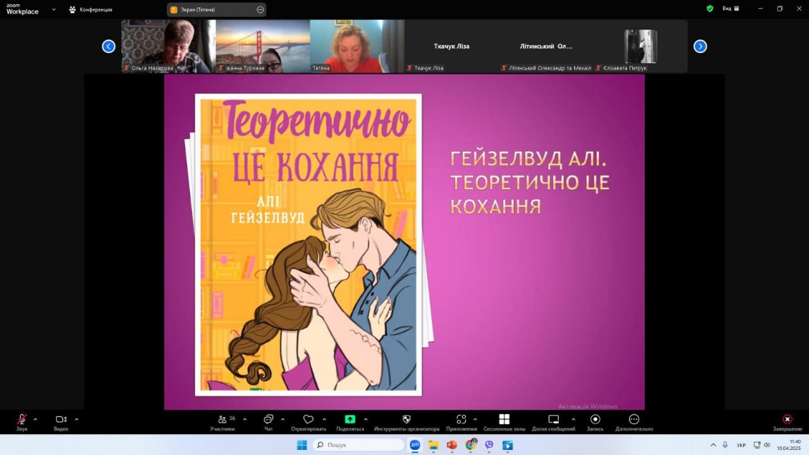This screenshot has height=455, width=809.
Task: Open Отреагировать reactions heart icon
Action: click(308, 420)
